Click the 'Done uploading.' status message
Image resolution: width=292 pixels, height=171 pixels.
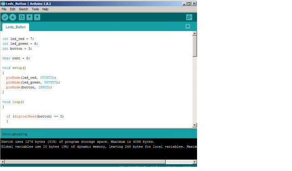coord(15,134)
